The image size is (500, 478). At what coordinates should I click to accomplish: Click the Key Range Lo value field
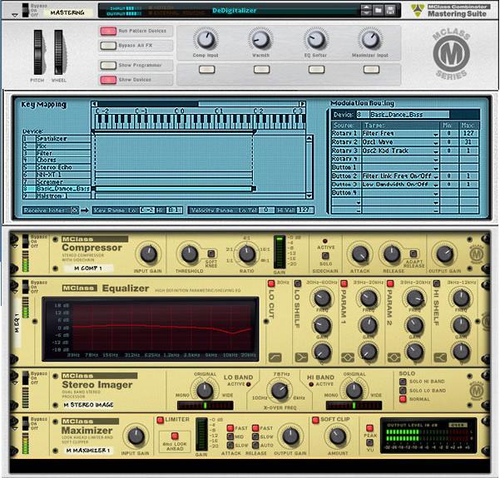pyautogui.click(x=147, y=210)
